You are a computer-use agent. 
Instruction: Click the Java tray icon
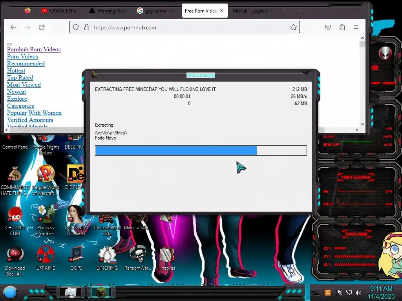(328, 292)
